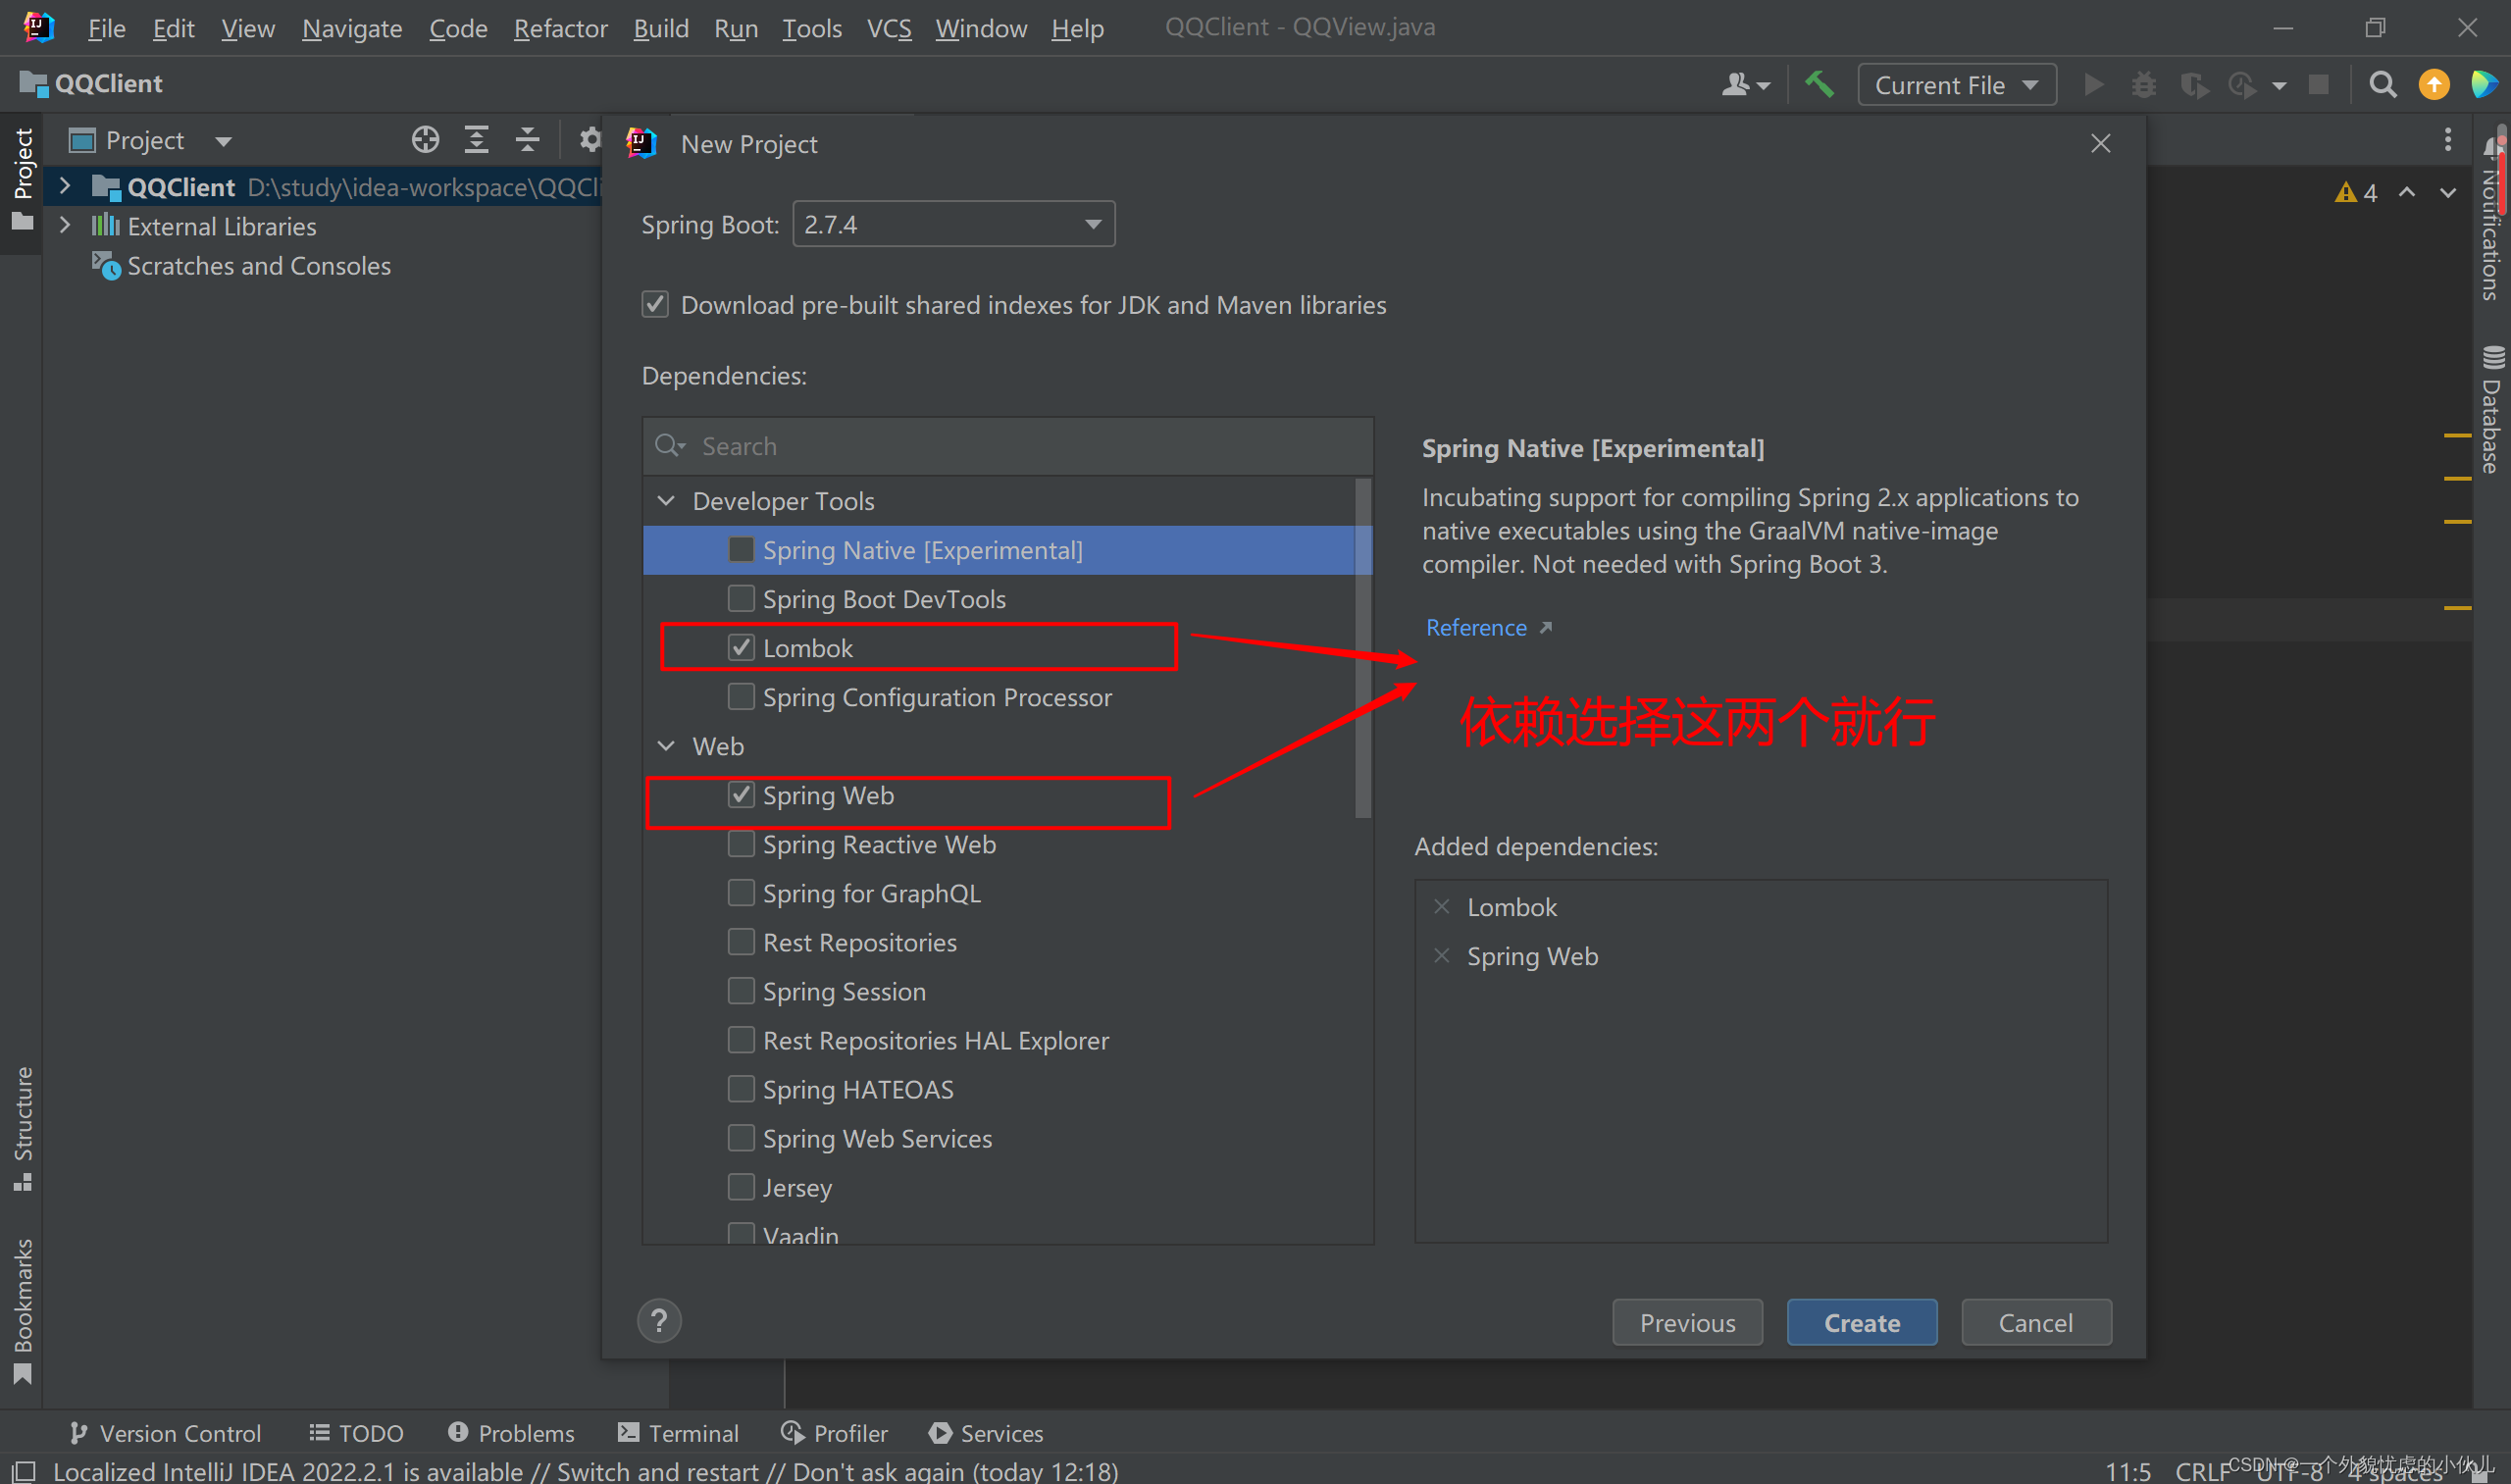Open the Bookmarks tool window
The width and height of the screenshot is (2511, 1484).
(22, 1311)
